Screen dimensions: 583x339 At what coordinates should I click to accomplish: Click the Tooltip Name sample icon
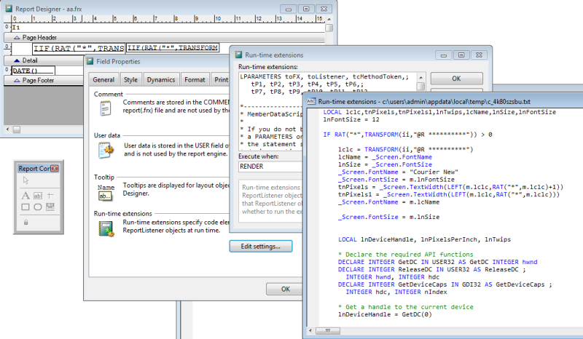click(106, 193)
